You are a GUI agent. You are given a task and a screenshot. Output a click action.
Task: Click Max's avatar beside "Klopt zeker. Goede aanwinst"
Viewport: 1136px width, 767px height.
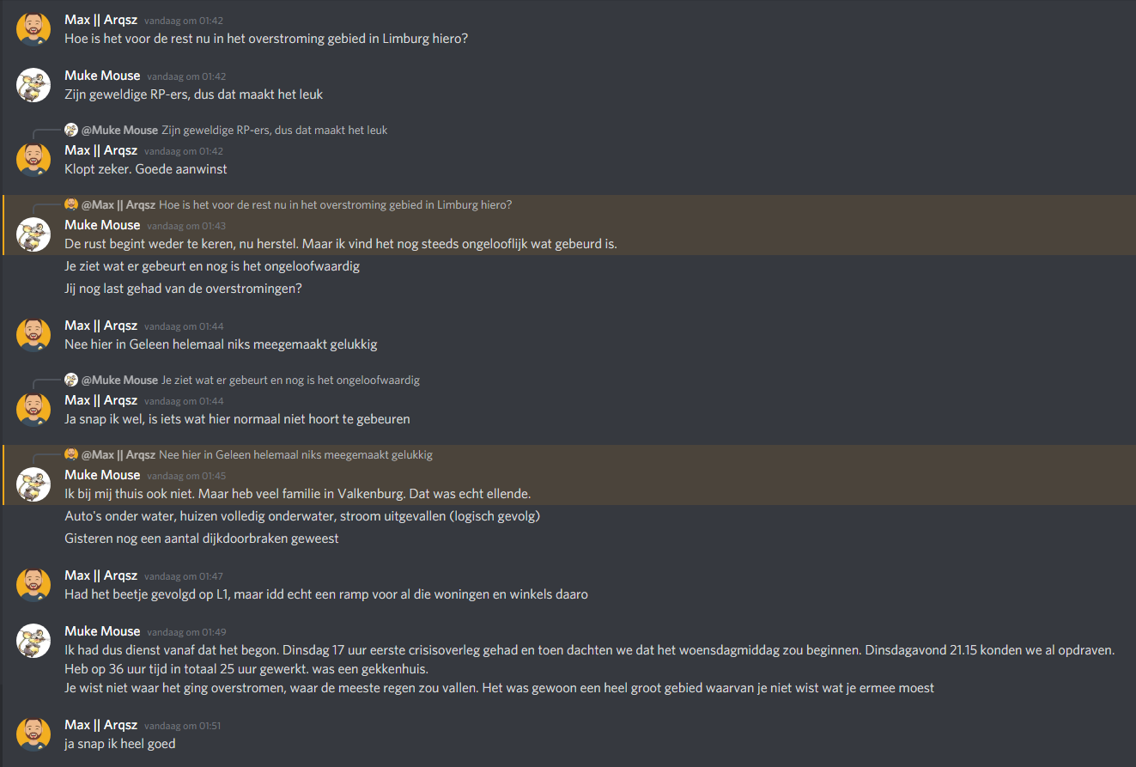pos(33,160)
